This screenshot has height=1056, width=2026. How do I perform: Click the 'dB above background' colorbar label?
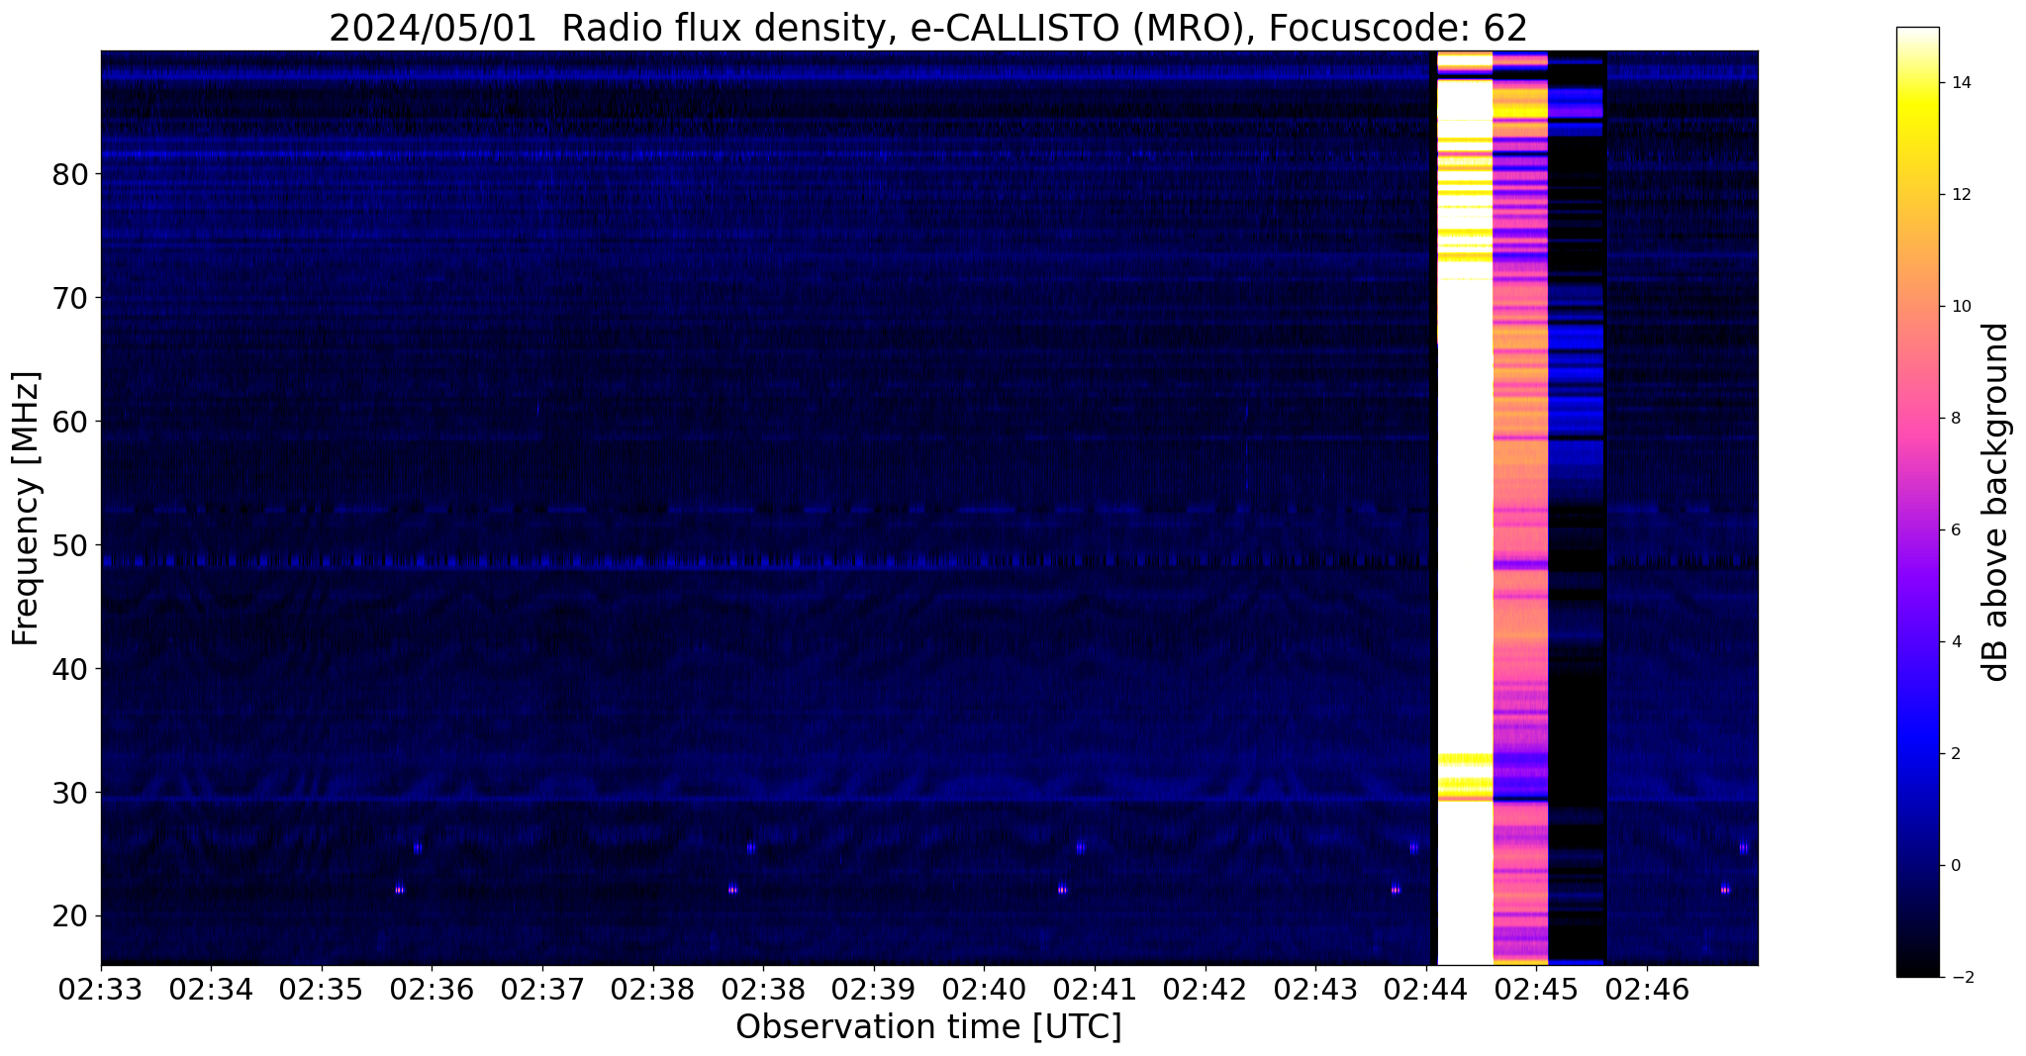point(1996,502)
